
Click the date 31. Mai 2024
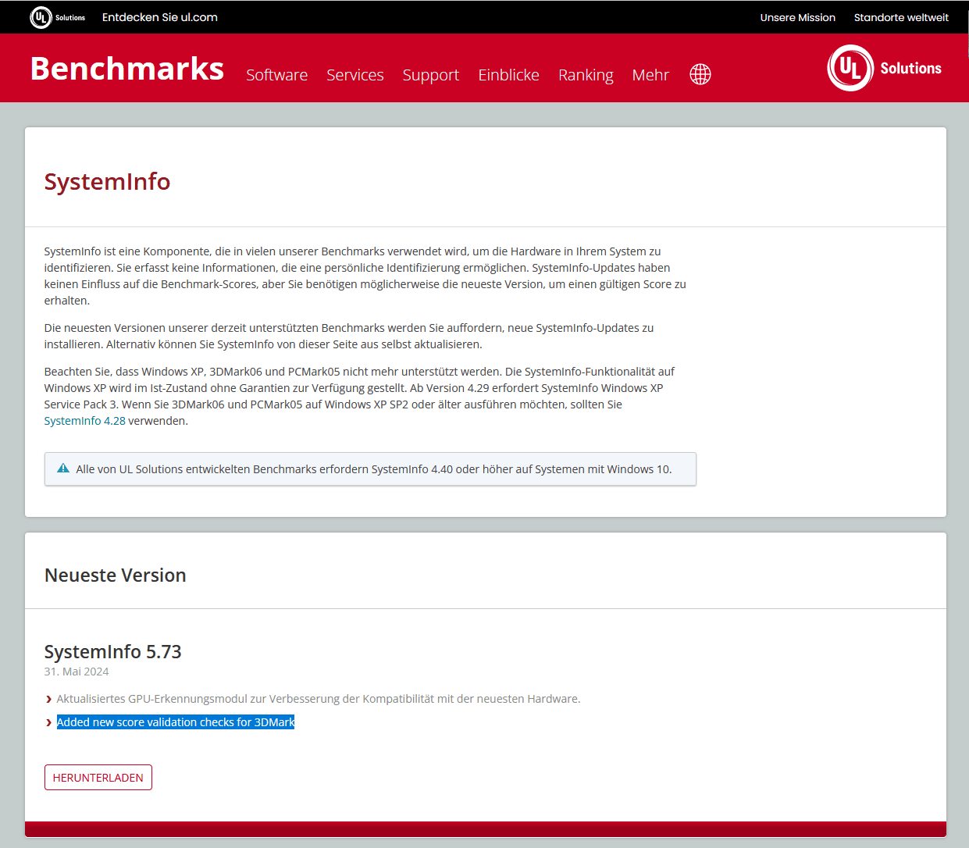(x=77, y=672)
